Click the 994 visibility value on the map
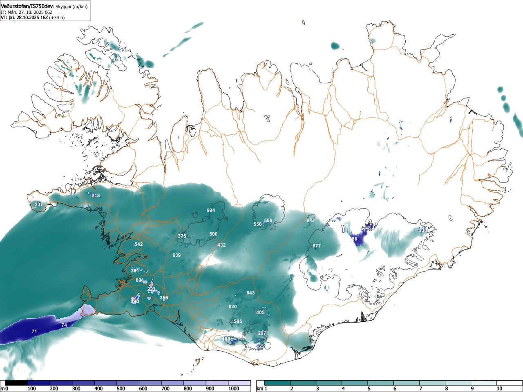This screenshot has height=392, width=523. click(211, 210)
